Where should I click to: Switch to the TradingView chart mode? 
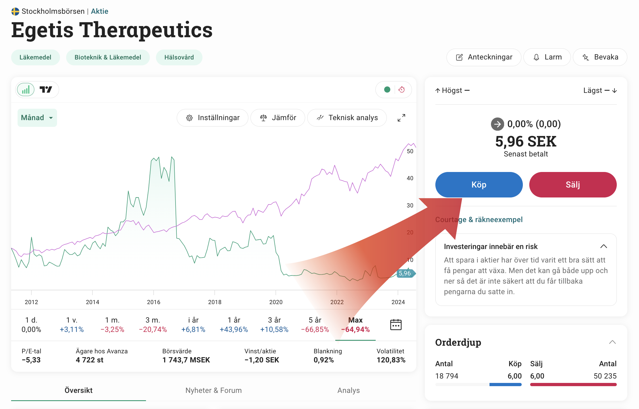pyautogui.click(x=46, y=90)
